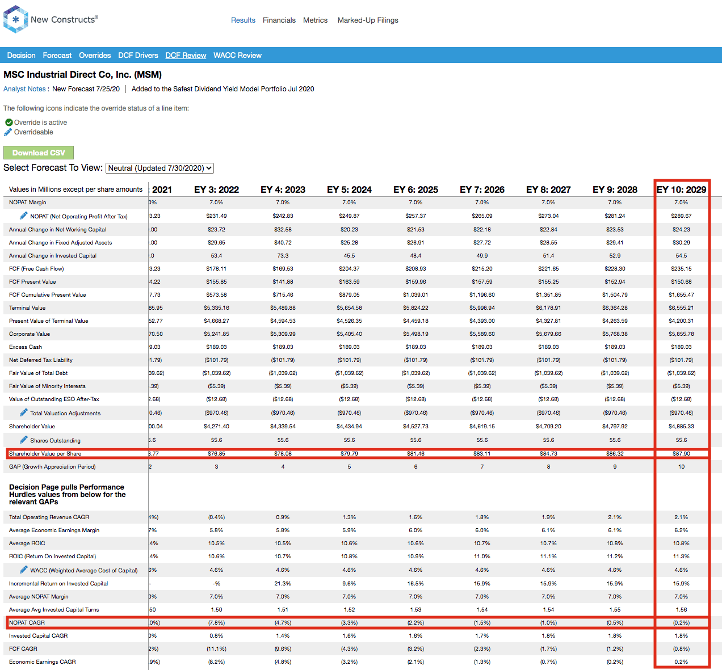
Task: Click the Corporate Value row label
Action: 30,334
